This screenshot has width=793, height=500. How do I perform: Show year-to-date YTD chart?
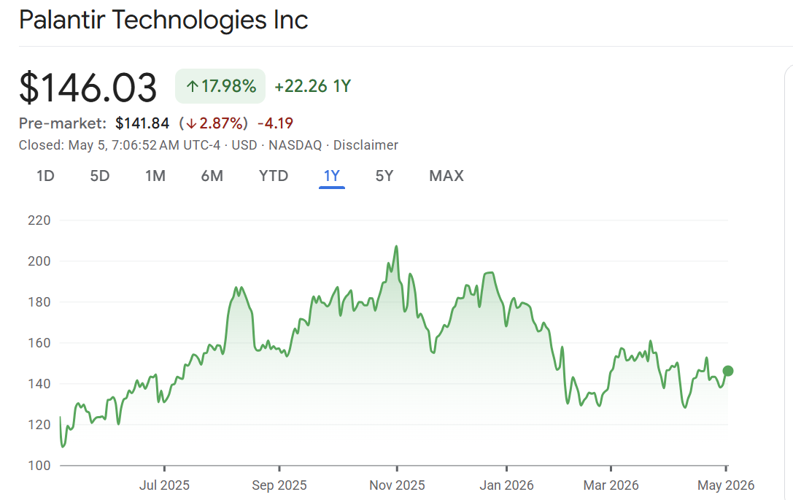(273, 176)
